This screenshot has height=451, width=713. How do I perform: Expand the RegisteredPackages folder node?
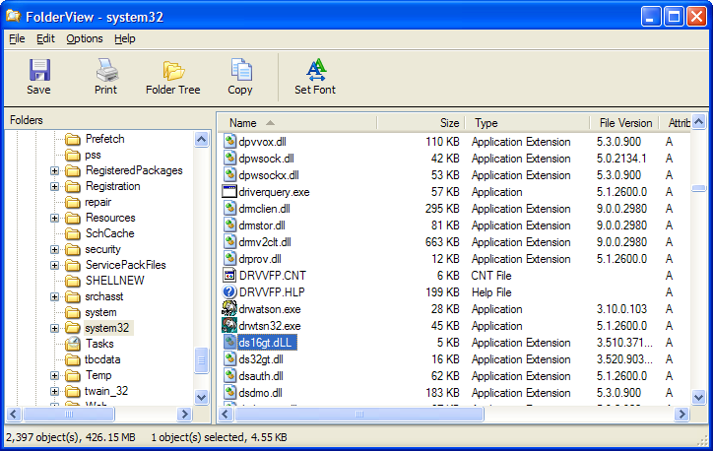[x=55, y=170]
